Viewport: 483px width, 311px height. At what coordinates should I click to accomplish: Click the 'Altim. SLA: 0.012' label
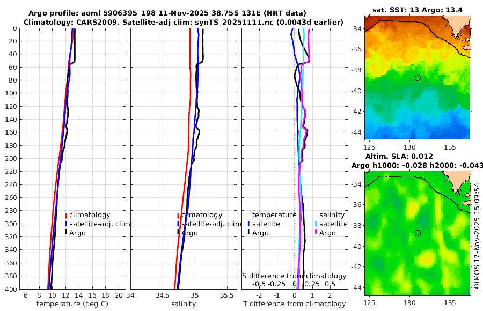[x=399, y=156]
